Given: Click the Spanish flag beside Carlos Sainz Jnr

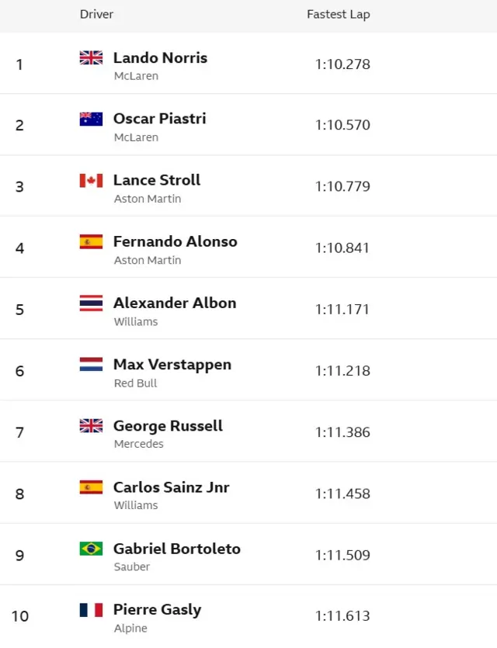Looking at the screenshot, I should tap(91, 487).
